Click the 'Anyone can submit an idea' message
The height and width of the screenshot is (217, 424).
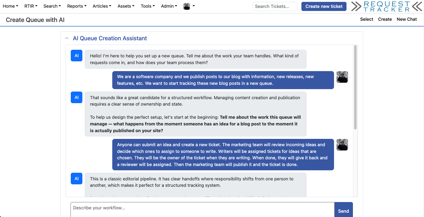tap(223, 154)
